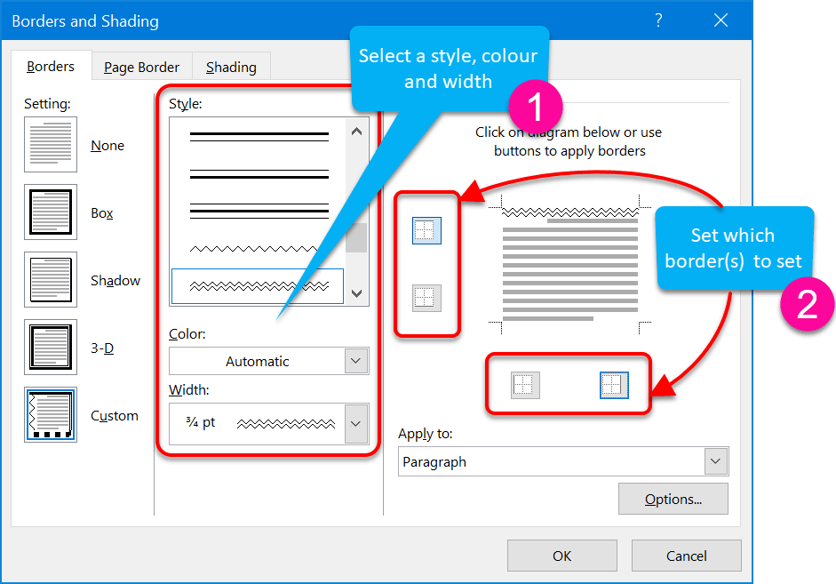This screenshot has width=836, height=584.
Task: Select the None border setting
Action: (x=51, y=144)
